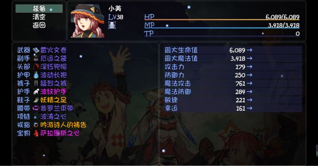Click the orange HP bar
318x166 pixels.
tap(222, 20)
